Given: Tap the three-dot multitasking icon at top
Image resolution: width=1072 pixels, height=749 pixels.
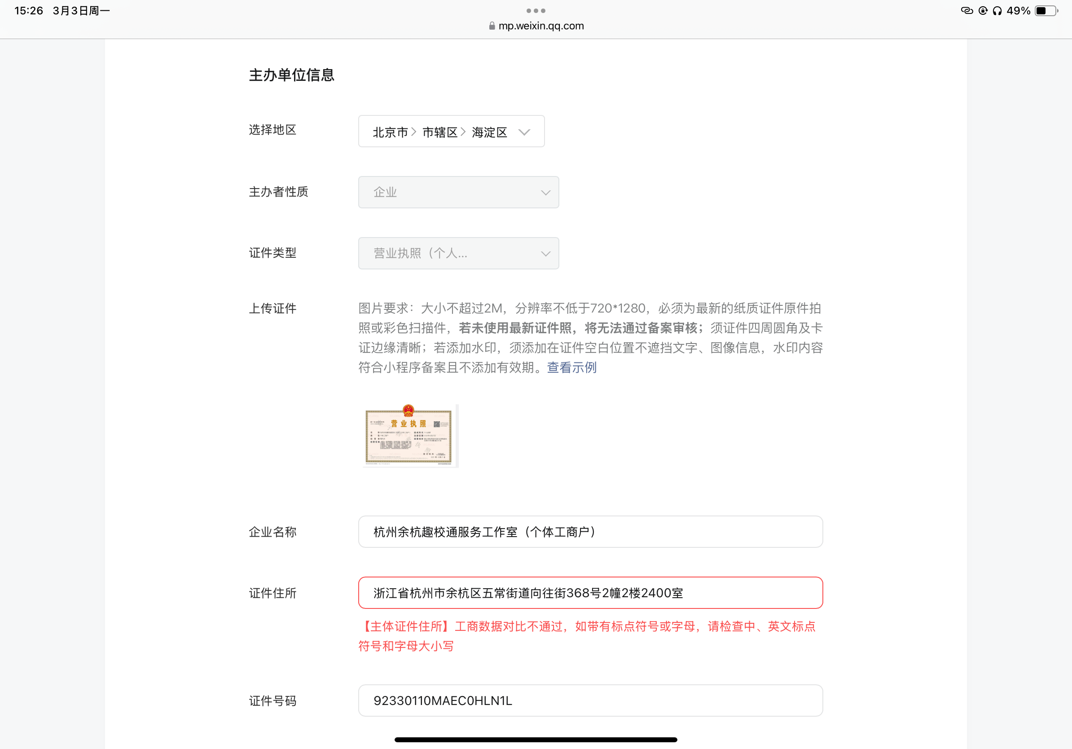Looking at the screenshot, I should [536, 10].
